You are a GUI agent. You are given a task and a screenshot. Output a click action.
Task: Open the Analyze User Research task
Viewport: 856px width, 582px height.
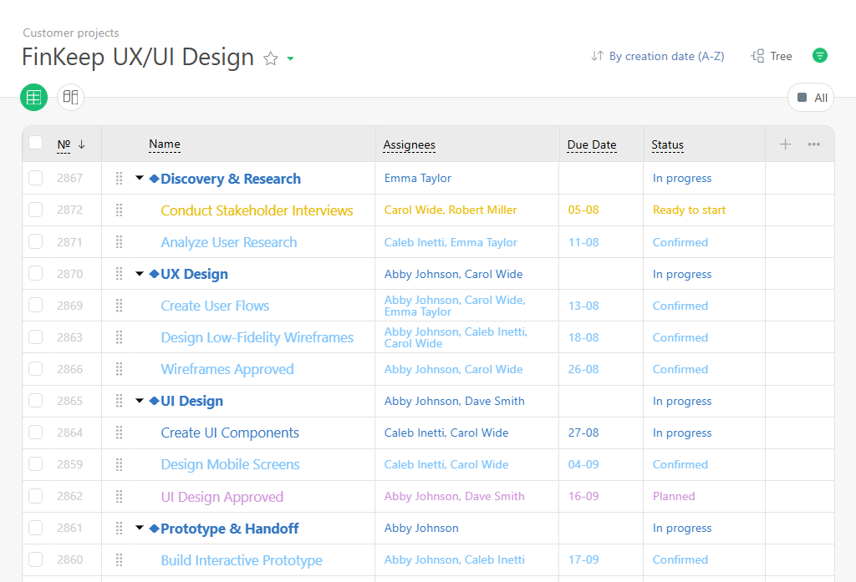click(229, 242)
